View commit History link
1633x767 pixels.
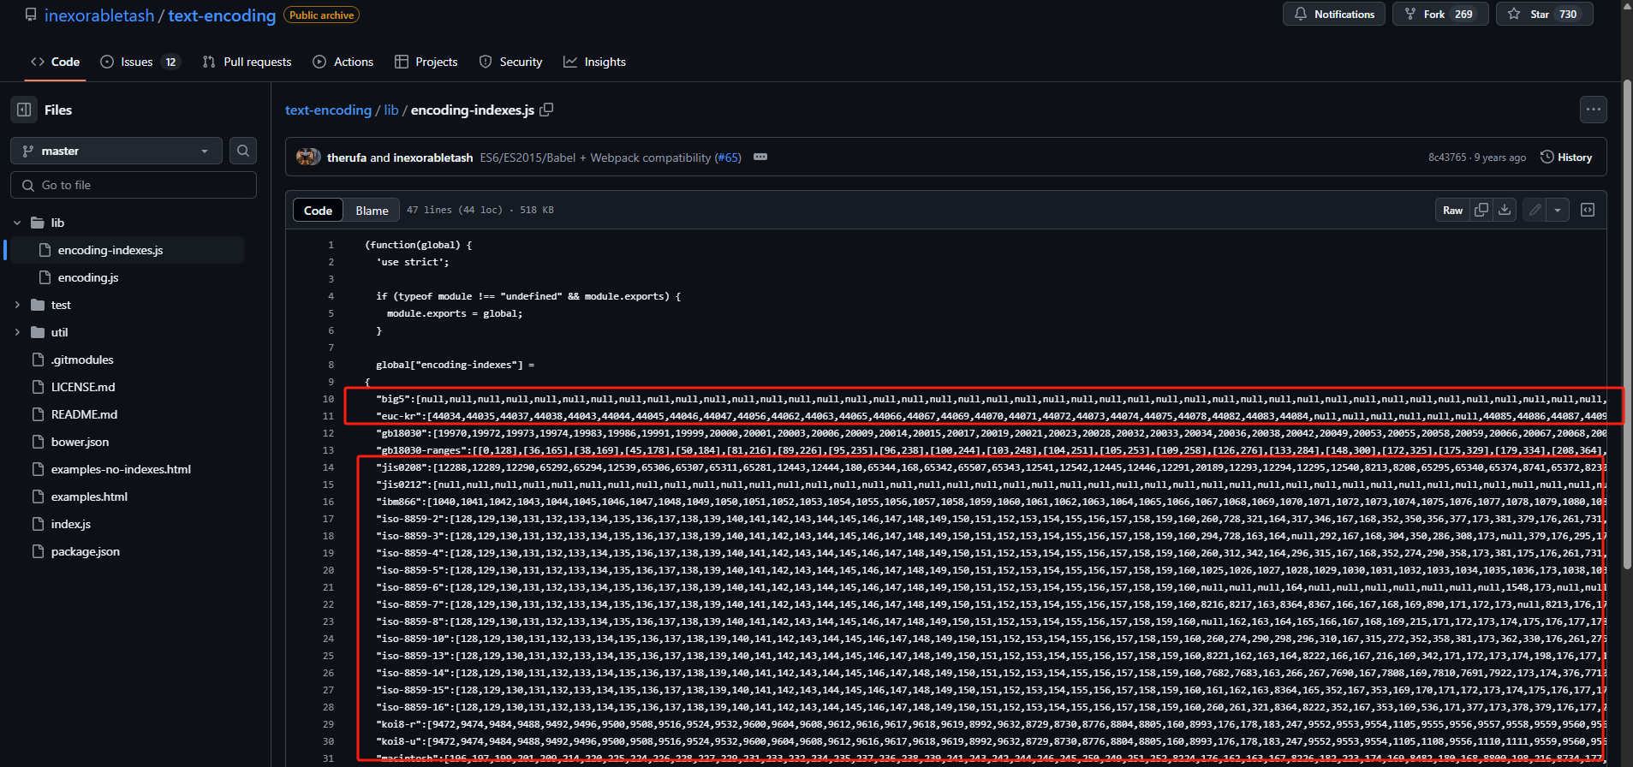point(1566,158)
